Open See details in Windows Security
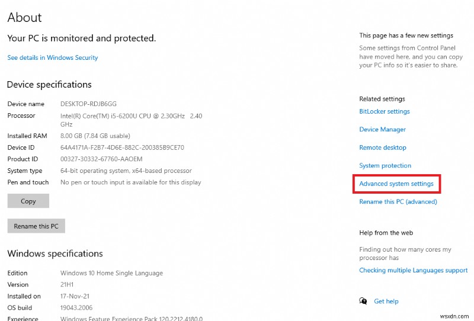 tap(53, 57)
